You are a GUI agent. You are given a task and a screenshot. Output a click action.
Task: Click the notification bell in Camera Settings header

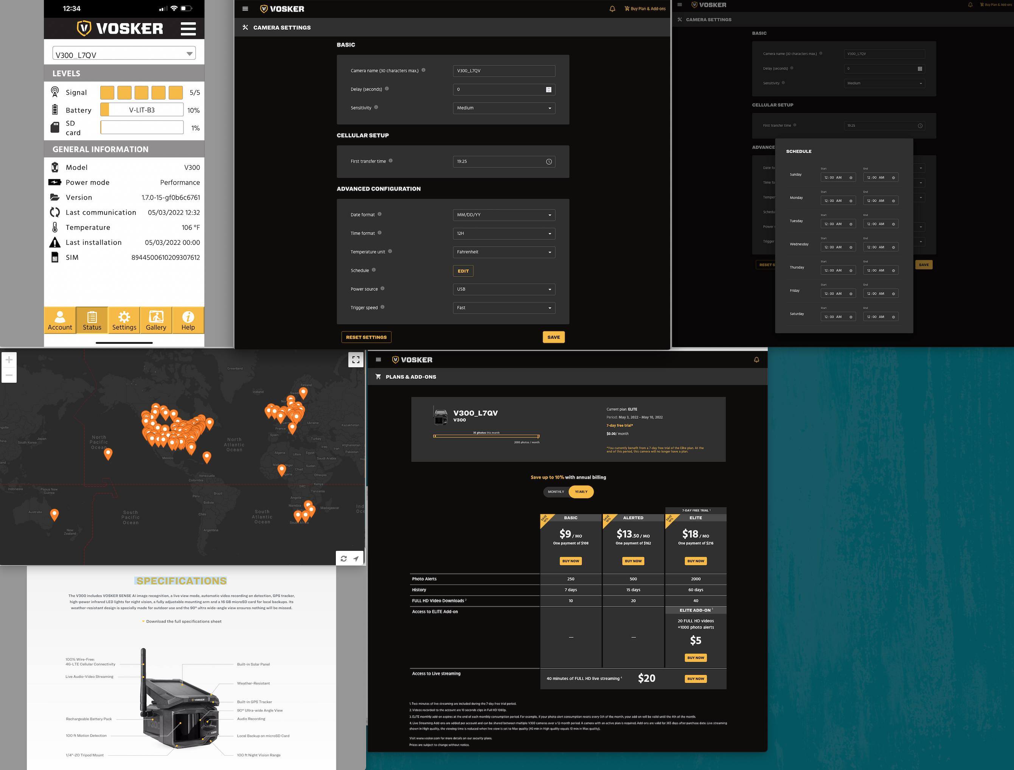coord(612,9)
